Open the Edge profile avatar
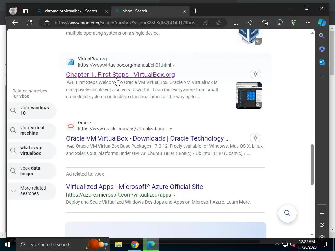 click(13, 11)
